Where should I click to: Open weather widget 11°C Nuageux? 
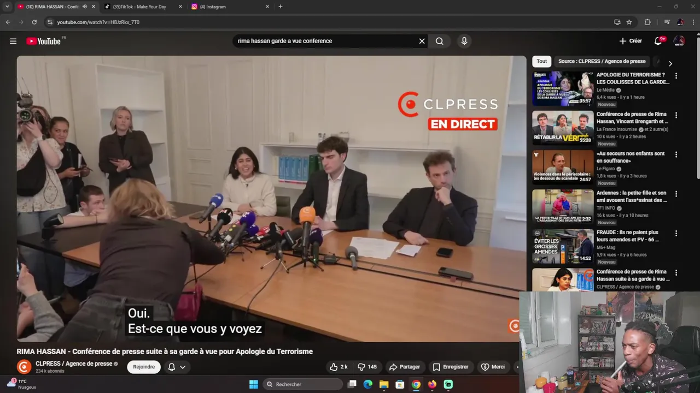(21, 384)
